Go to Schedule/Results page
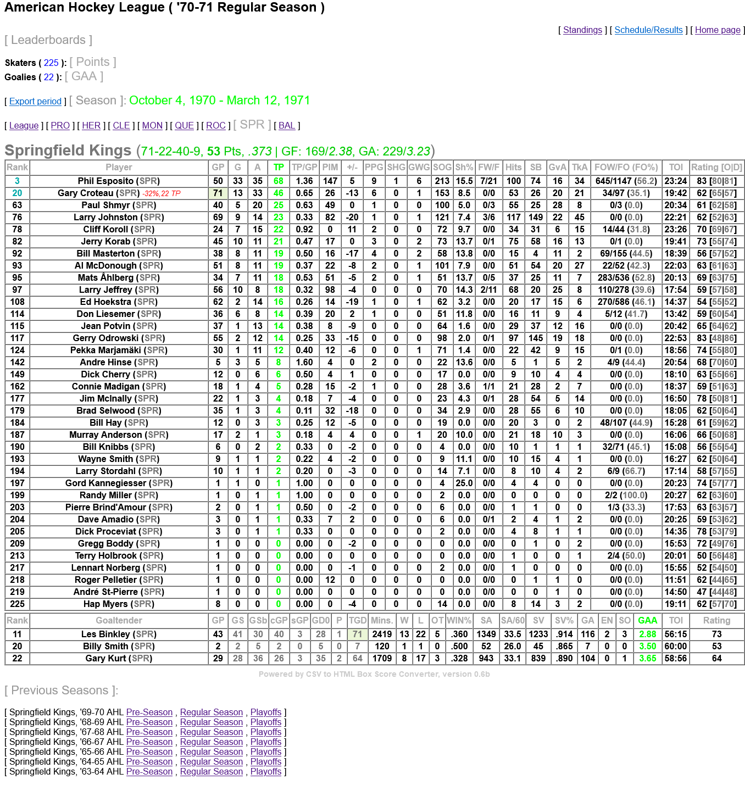 (648, 30)
